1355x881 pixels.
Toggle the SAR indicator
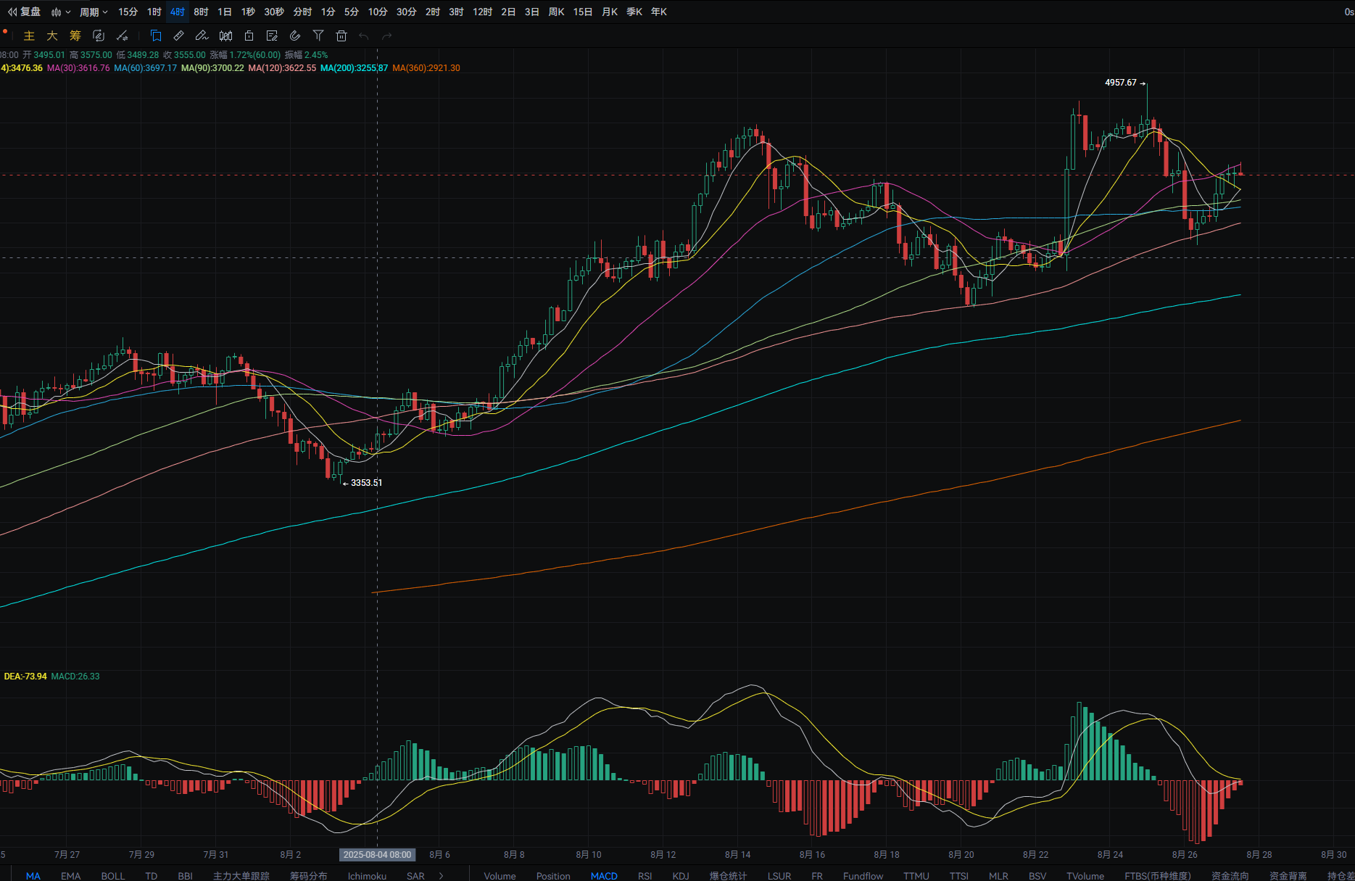[415, 876]
